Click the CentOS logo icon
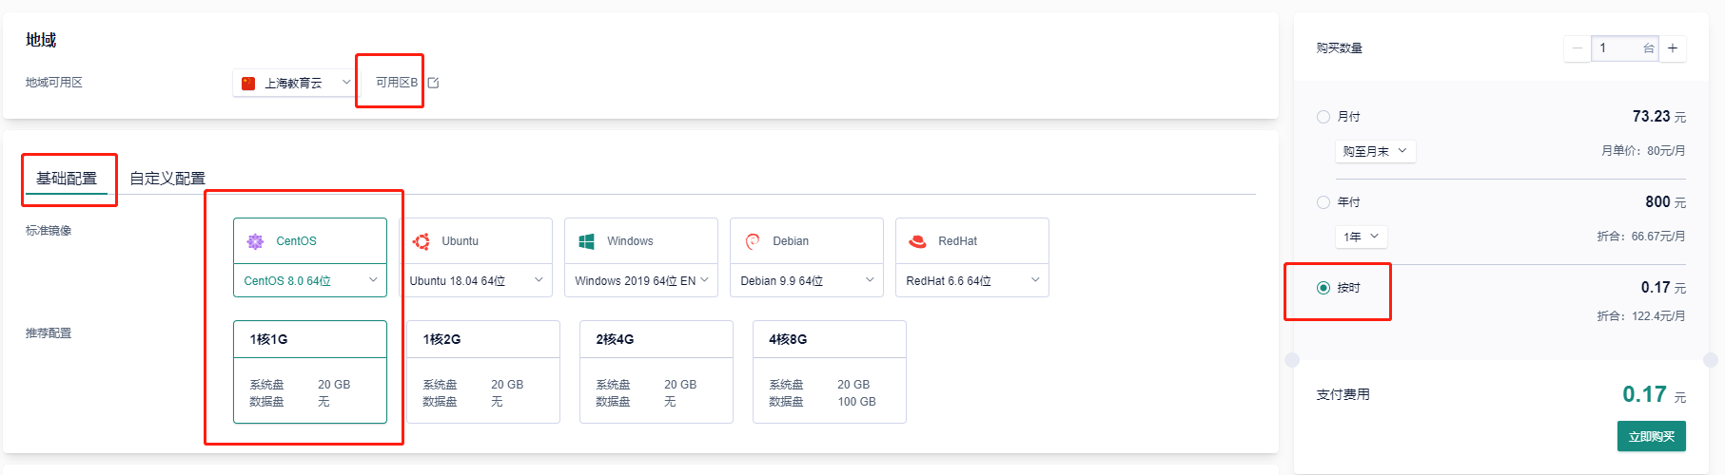Image resolution: width=1725 pixels, height=475 pixels. pyautogui.click(x=255, y=241)
